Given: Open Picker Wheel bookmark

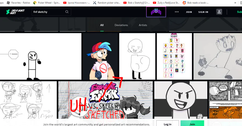Looking at the screenshot, I should click(47, 3).
